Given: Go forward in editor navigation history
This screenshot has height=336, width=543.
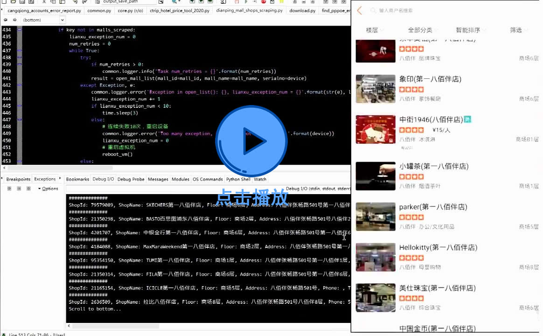Looking at the screenshot, I should (14, 20).
